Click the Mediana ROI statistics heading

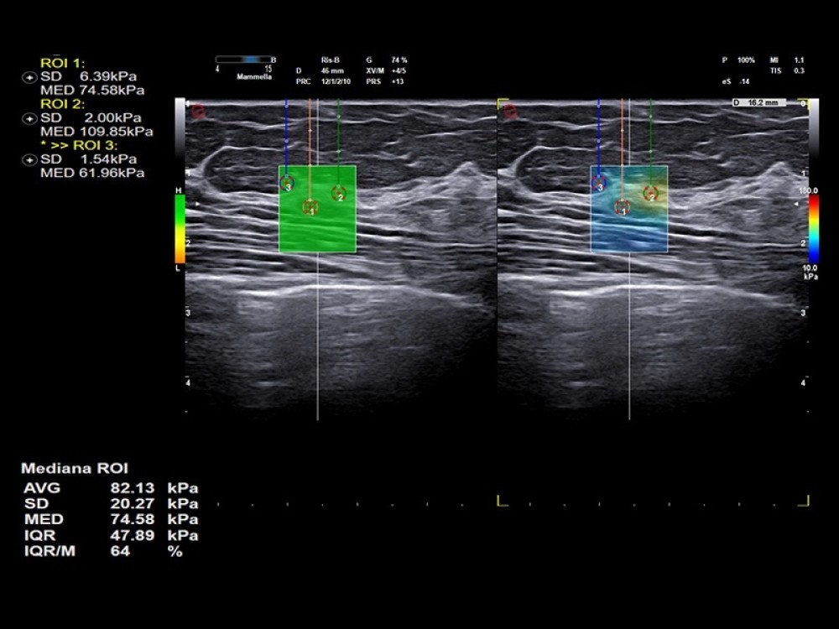(x=75, y=468)
